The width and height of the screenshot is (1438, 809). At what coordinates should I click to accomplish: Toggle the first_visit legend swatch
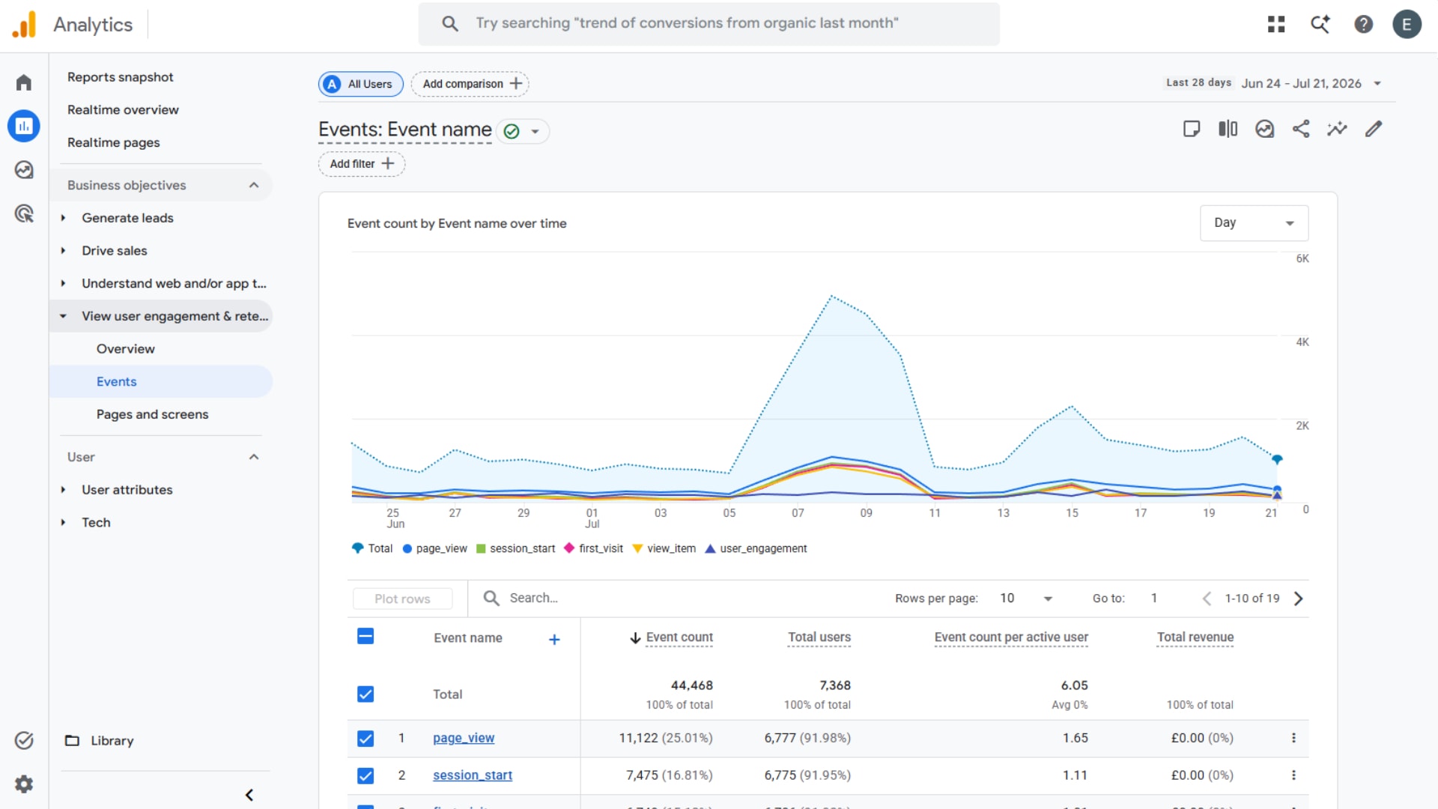[x=569, y=548]
